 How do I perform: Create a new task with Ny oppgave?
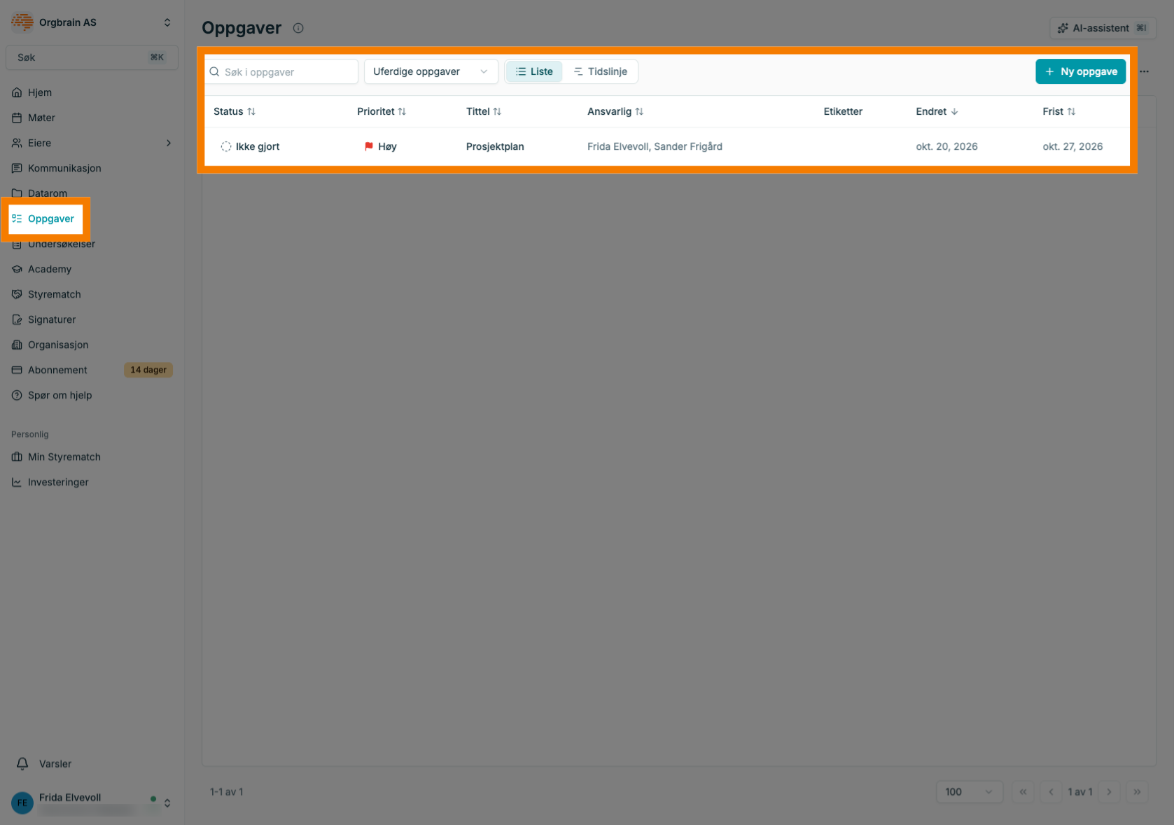(x=1081, y=71)
